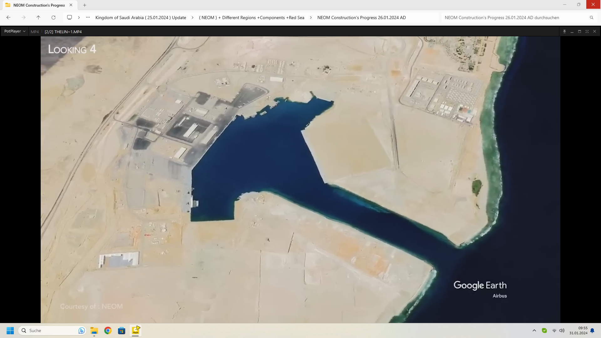Show hidden system tray icons
The height and width of the screenshot is (338, 601).
point(534,330)
